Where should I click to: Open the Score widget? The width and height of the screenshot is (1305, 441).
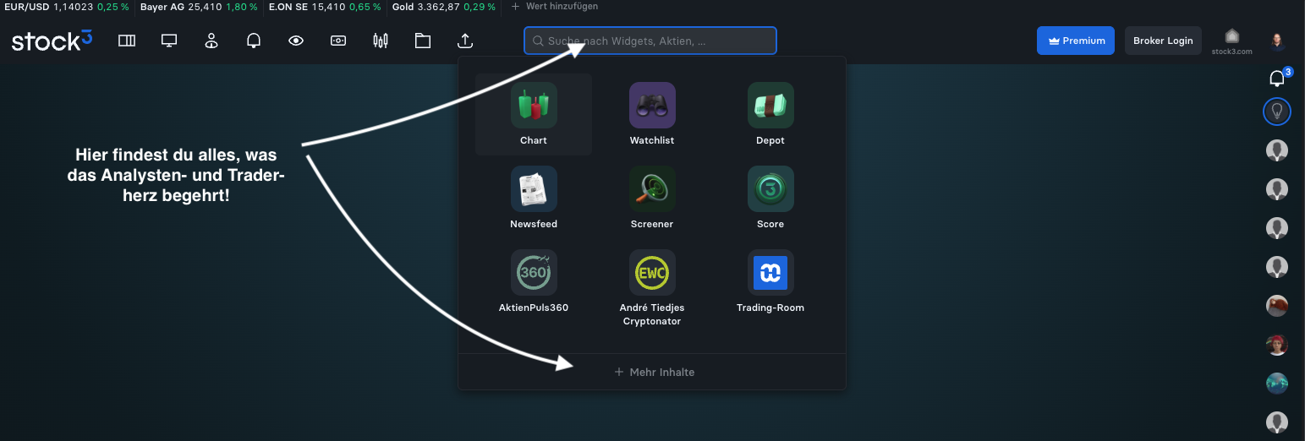[770, 198]
